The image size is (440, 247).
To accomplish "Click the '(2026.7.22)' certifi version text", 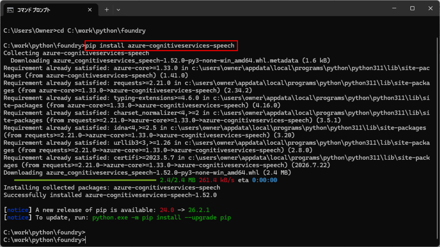I will click(x=311, y=165).
